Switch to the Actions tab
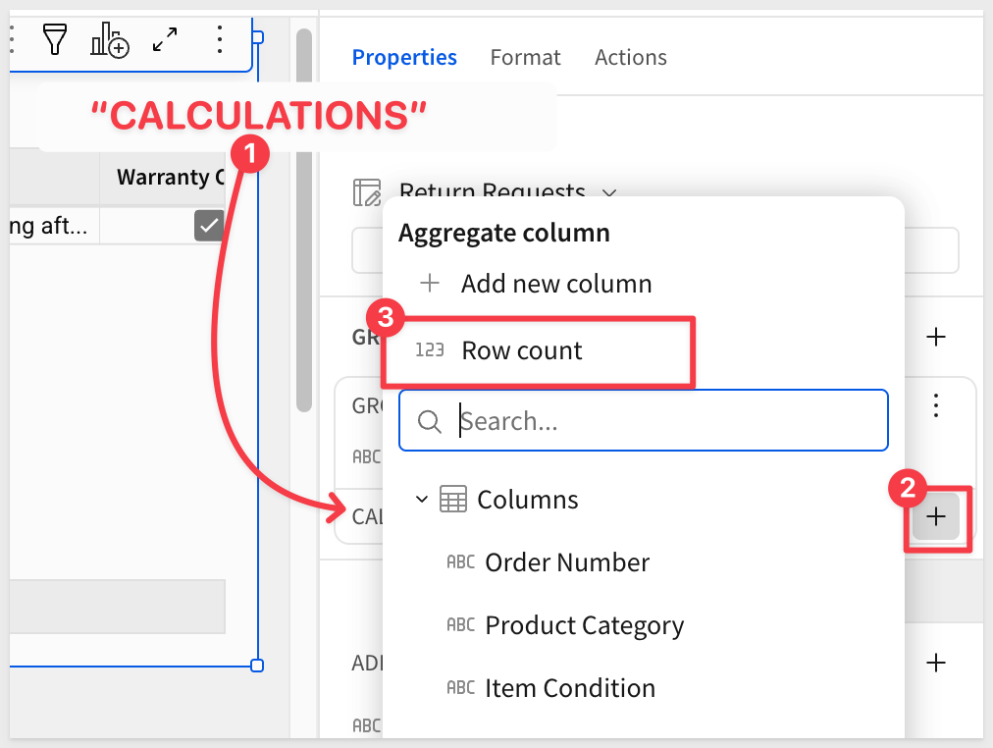 630,58
